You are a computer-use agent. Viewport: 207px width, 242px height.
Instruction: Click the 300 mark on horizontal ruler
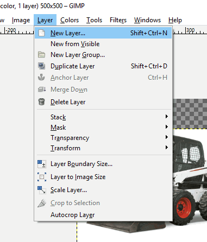pos(190,30)
